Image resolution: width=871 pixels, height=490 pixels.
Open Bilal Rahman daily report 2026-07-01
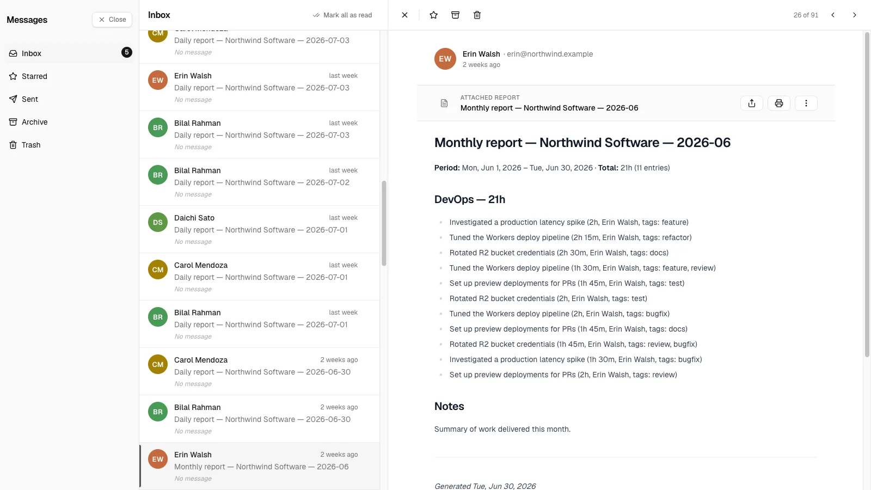tap(260, 324)
